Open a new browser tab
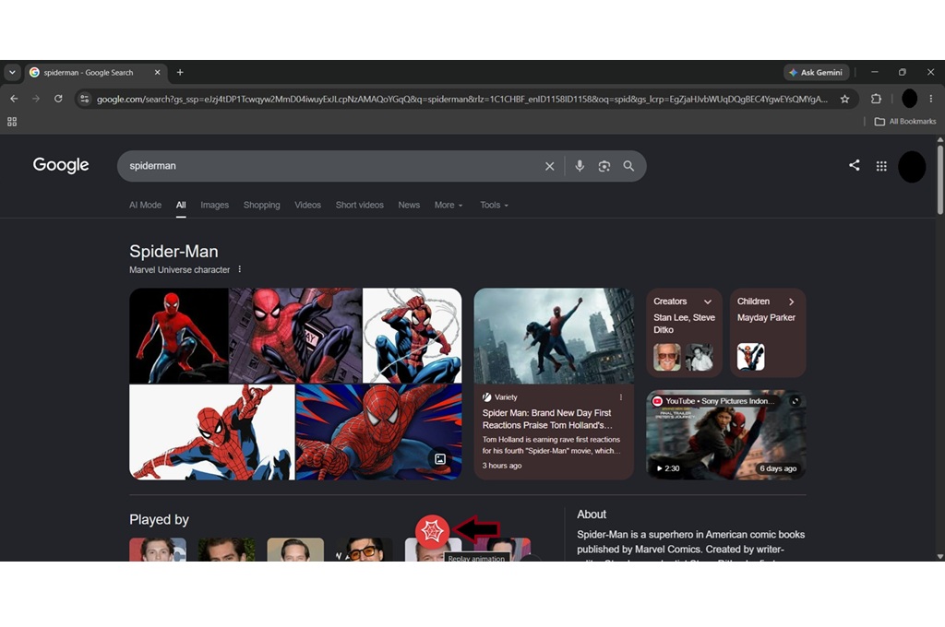This screenshot has height=627, width=945. [x=180, y=72]
